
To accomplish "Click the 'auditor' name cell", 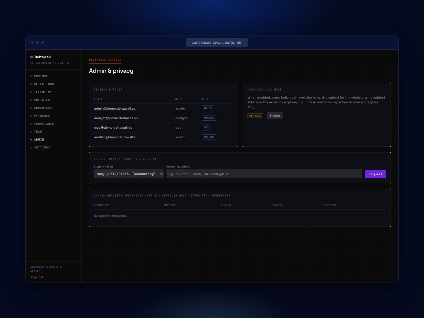I will click(x=181, y=137).
